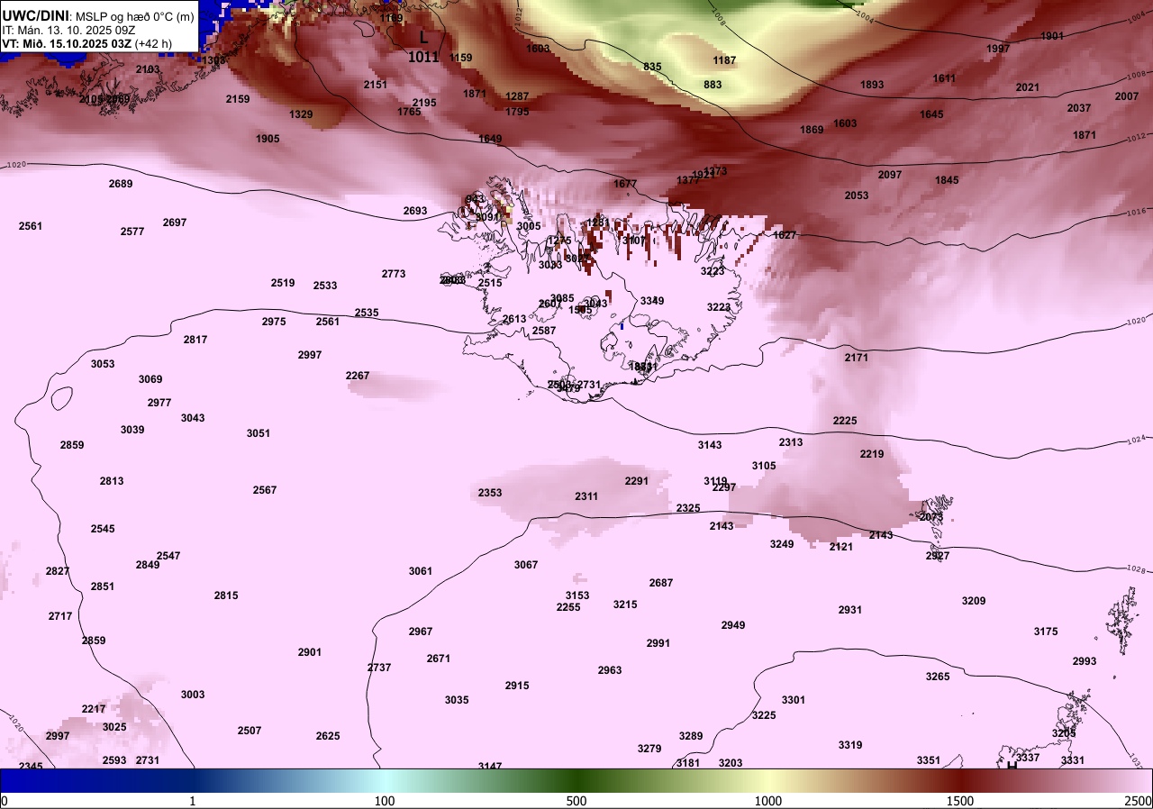Click the map value 2507
Viewport: 1153px width, 809px height.
tap(250, 731)
